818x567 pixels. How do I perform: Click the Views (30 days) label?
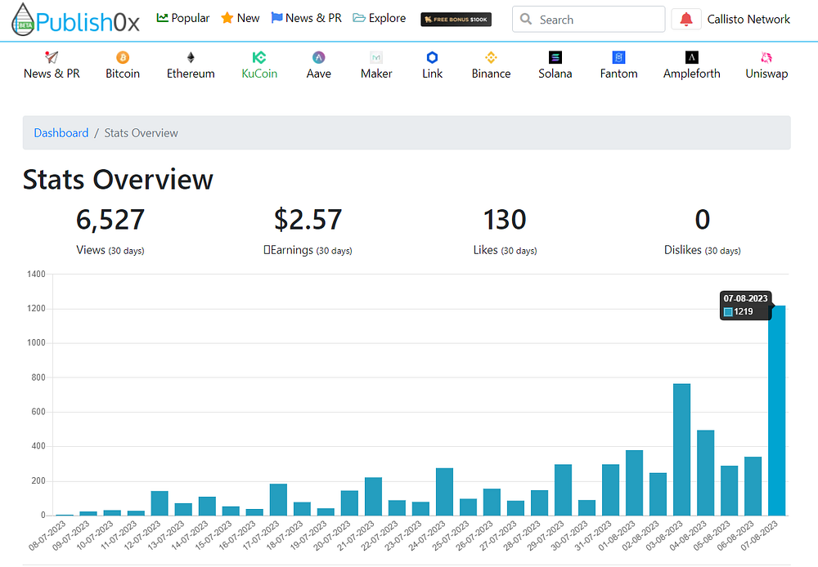110,250
